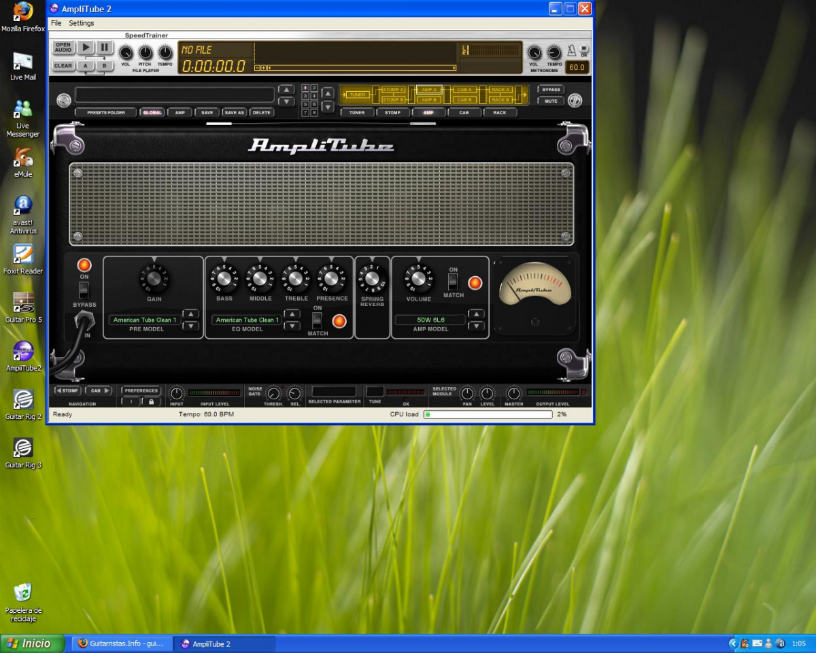The height and width of the screenshot is (653, 816).
Task: Launch Guitar Pro 5 from the desktop
Action: [x=23, y=303]
